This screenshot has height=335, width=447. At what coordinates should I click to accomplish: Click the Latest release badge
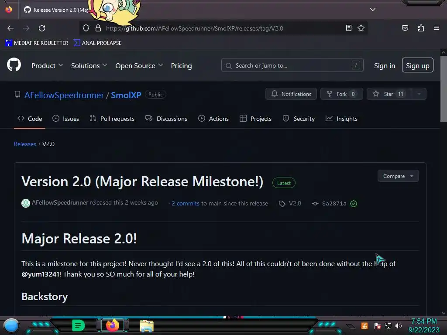point(284,183)
